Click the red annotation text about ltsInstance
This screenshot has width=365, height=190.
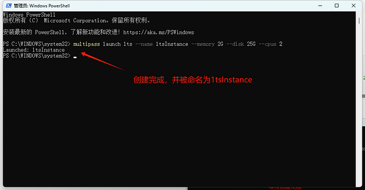point(193,80)
